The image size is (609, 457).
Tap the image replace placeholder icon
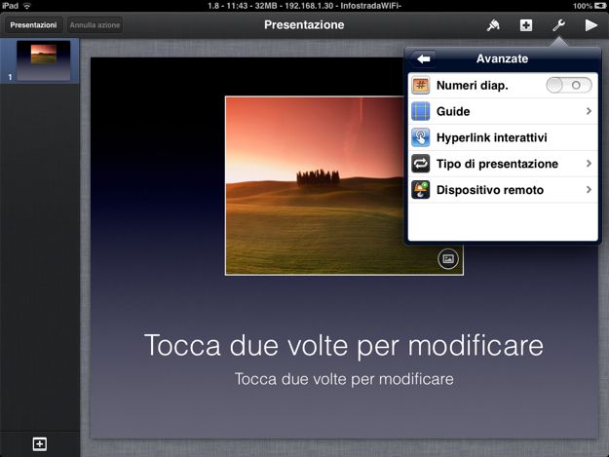[447, 259]
